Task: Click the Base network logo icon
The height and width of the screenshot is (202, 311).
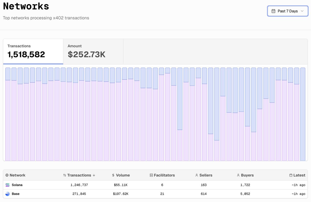Action: coord(7,194)
